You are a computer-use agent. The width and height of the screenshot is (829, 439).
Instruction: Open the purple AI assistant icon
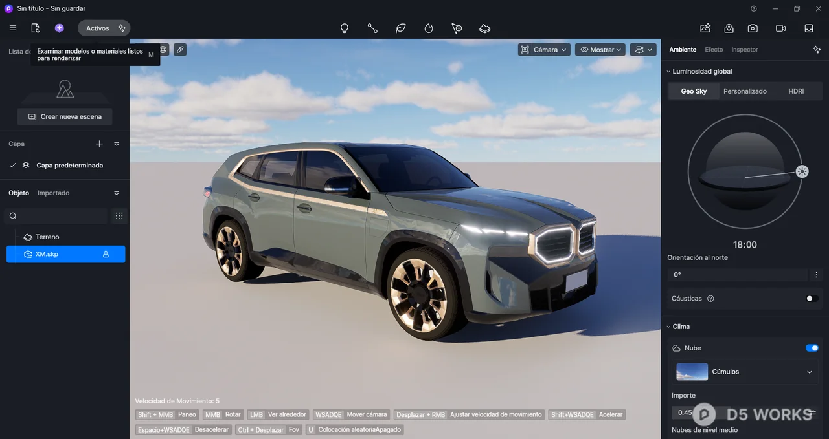tap(60, 28)
